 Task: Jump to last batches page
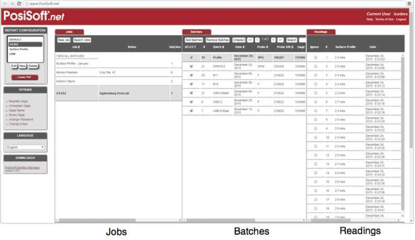point(280,40)
